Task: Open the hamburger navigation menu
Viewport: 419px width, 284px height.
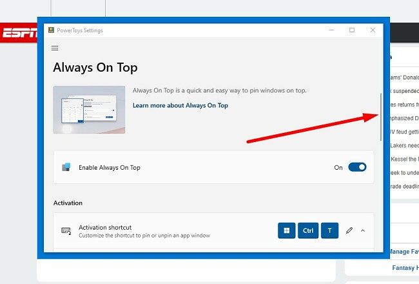Action: coord(55,48)
